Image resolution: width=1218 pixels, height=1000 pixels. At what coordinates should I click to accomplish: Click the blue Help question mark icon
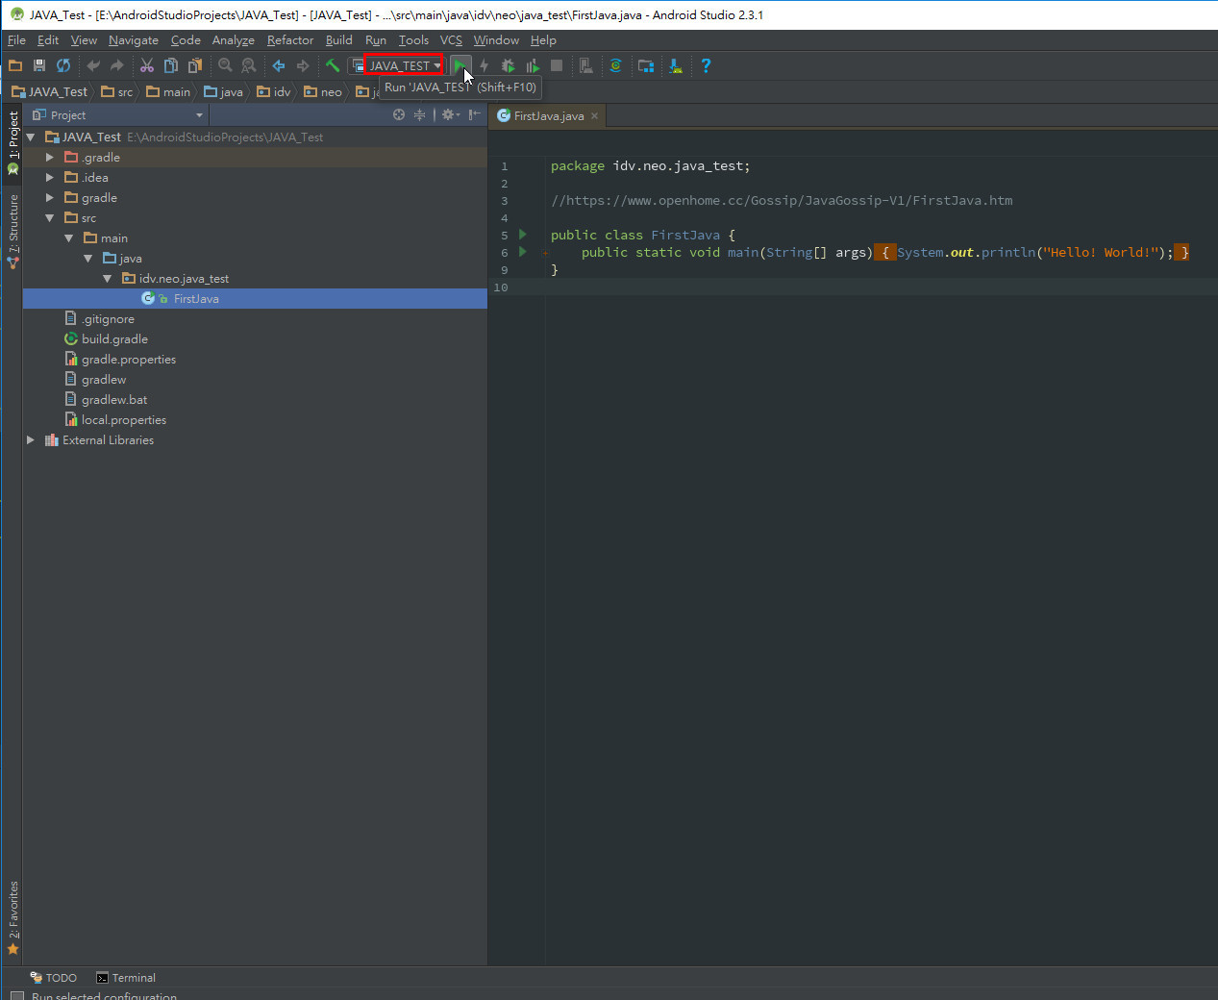click(x=706, y=65)
